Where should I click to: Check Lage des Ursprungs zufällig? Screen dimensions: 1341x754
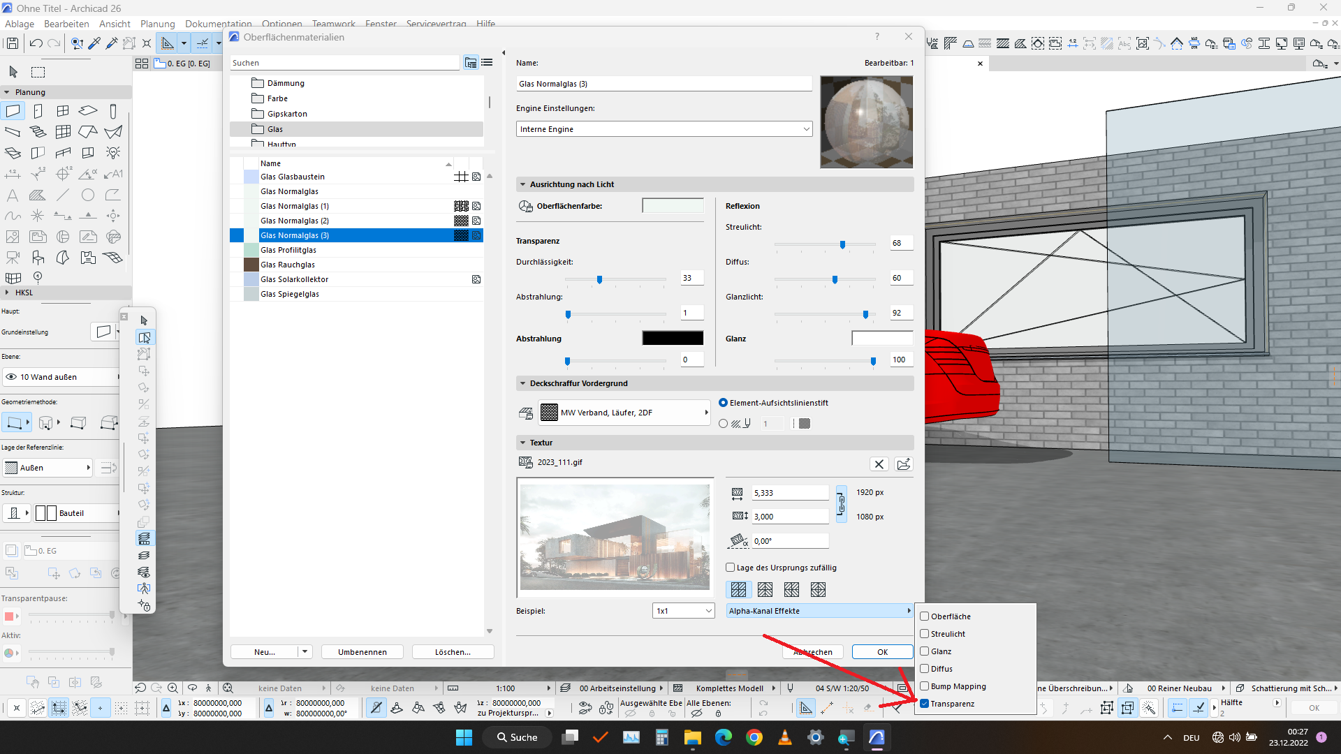click(x=731, y=568)
